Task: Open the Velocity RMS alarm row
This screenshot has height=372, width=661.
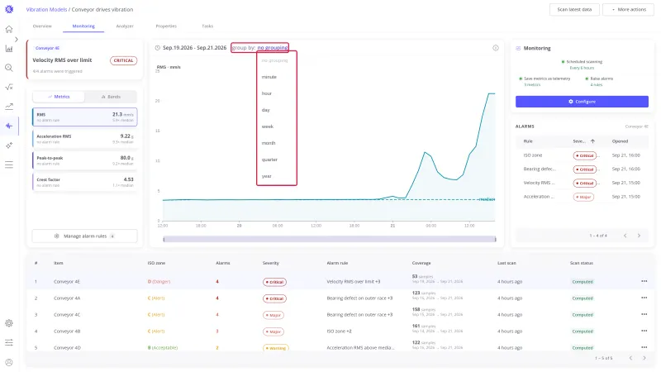Action: pos(582,183)
